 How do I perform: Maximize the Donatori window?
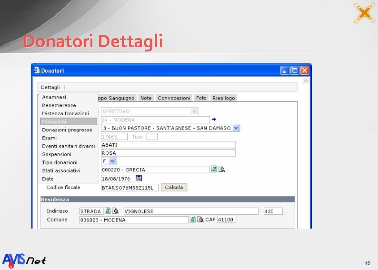294,70
